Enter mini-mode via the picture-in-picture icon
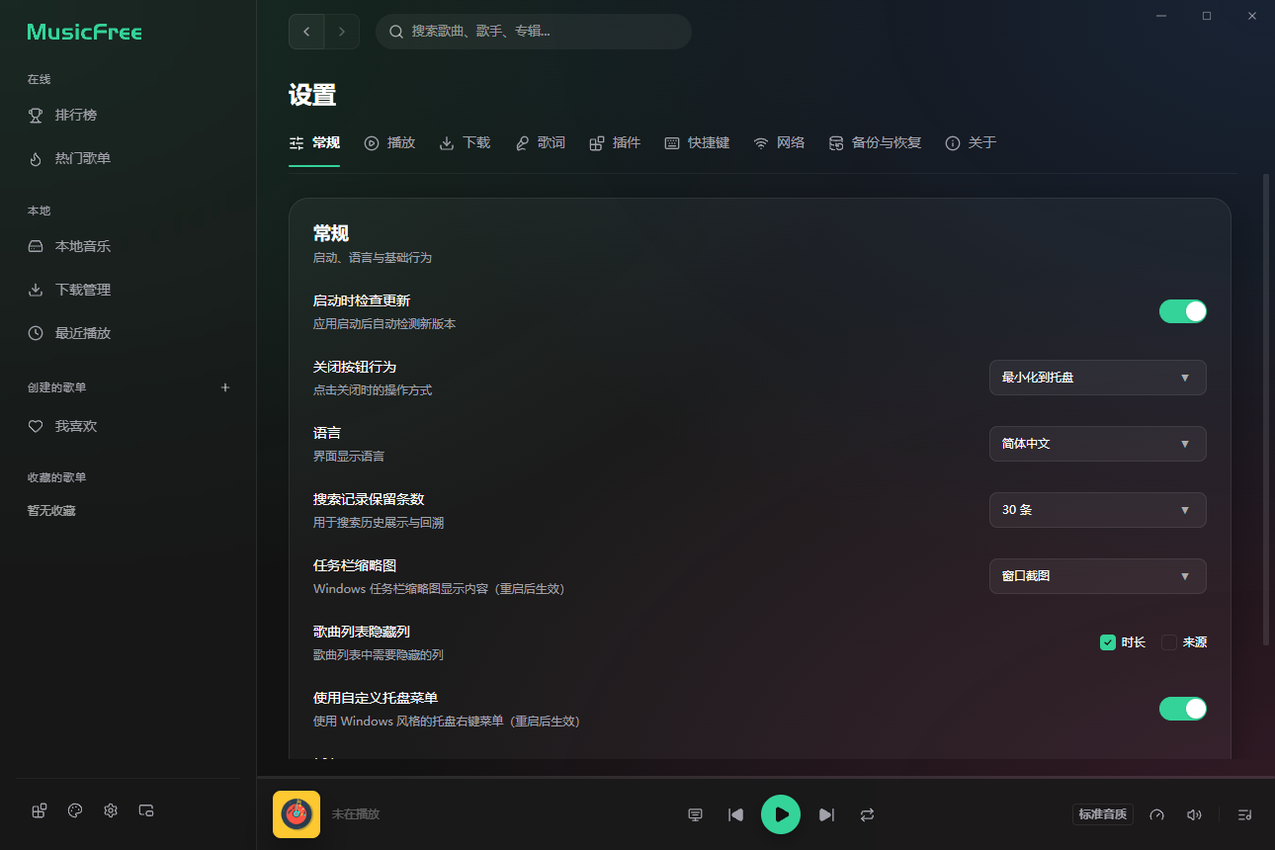 (145, 809)
